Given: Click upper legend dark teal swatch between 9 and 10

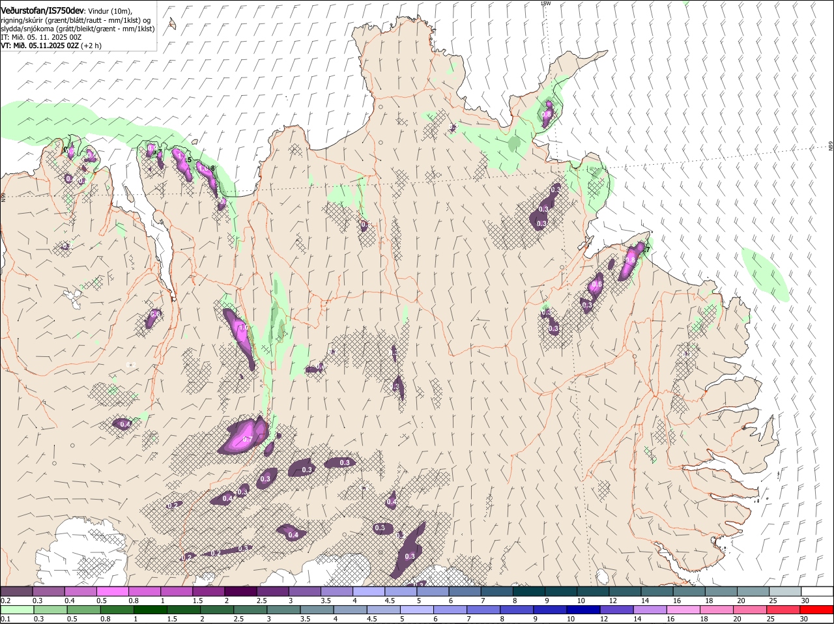Looking at the screenshot, I should 560,591.
